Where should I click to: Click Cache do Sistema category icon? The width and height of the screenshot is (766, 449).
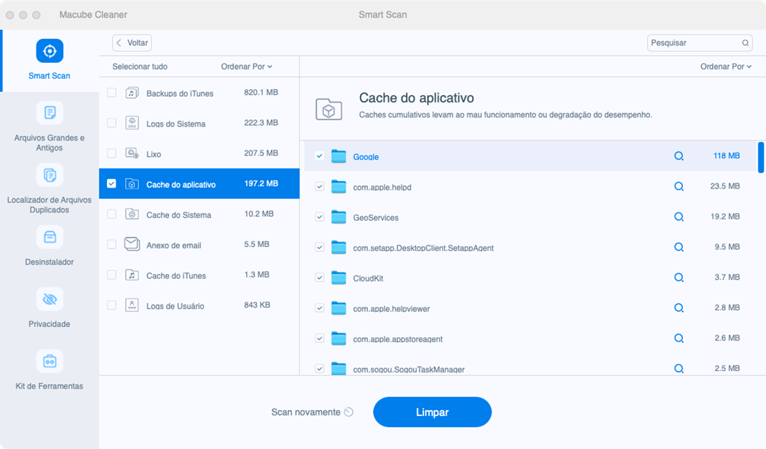(x=132, y=214)
